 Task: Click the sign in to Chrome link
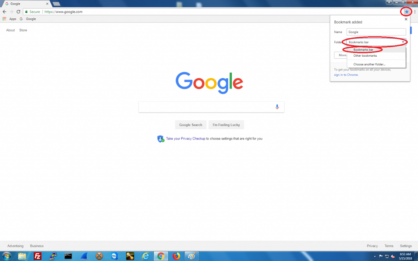pyautogui.click(x=347, y=74)
